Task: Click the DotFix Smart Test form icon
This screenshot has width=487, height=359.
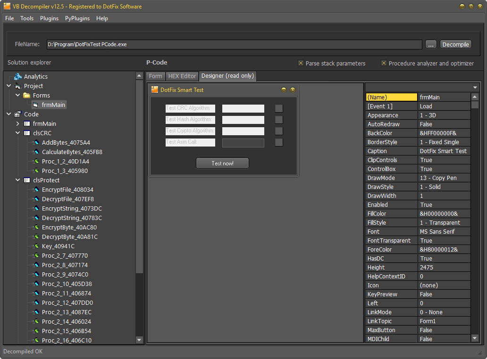Action: coord(154,90)
